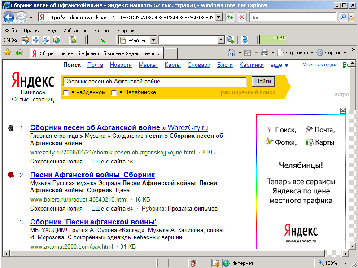Viewport: 358px width, 268px height.
Task: Click the blue plus icon on the DM Bar
Action: pos(35,40)
